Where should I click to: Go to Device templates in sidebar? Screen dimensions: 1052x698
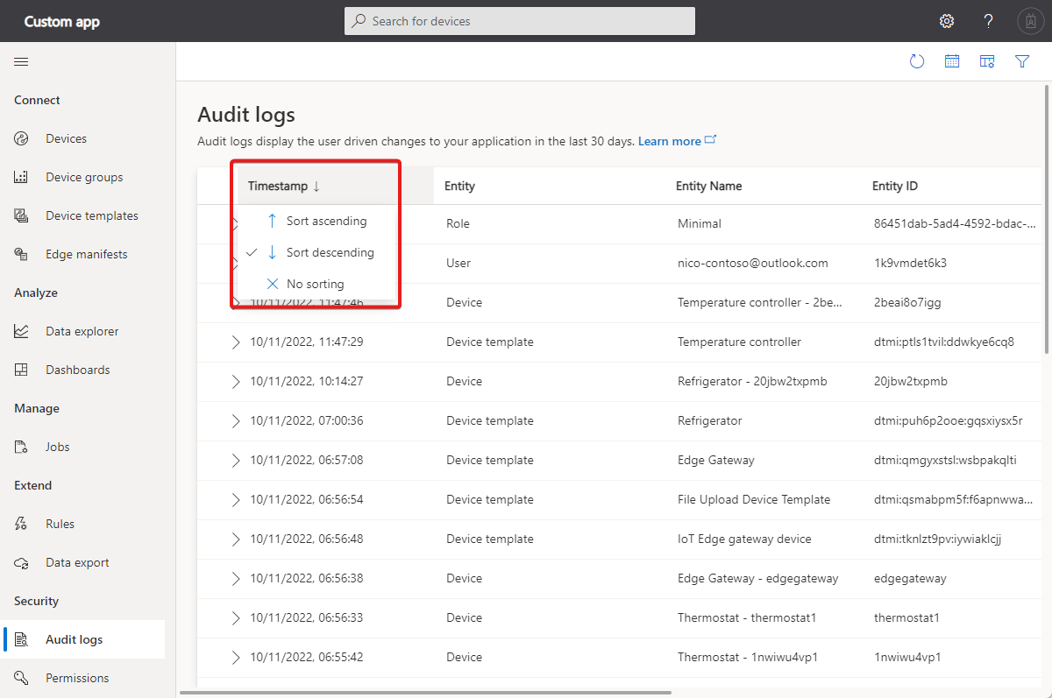coord(91,215)
